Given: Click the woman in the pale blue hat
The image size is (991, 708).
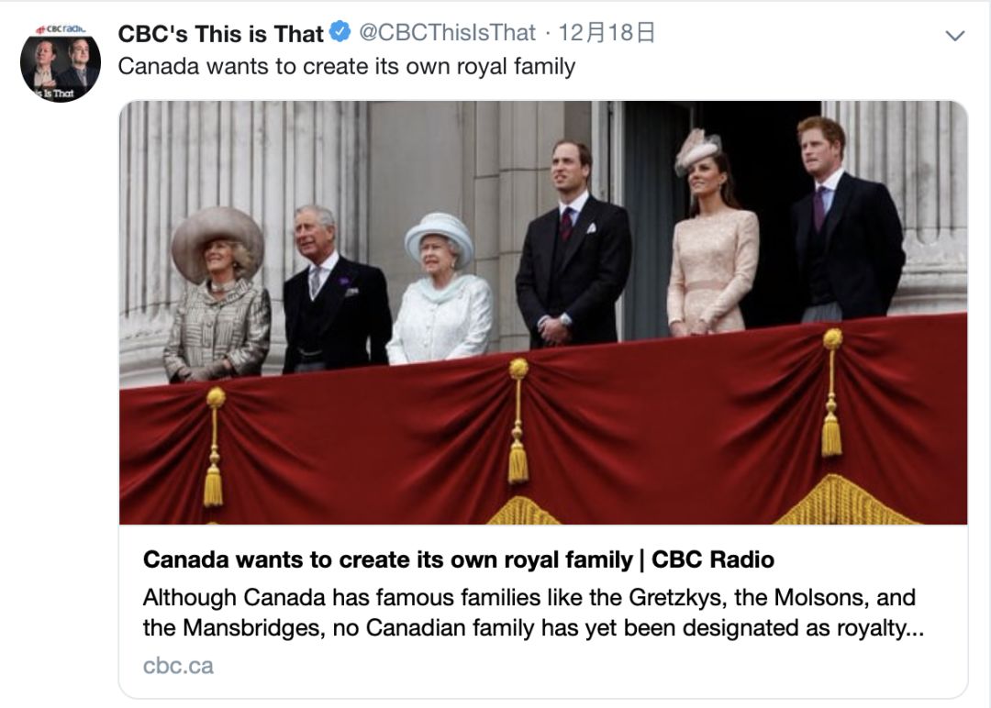Looking at the screenshot, I should [440, 289].
